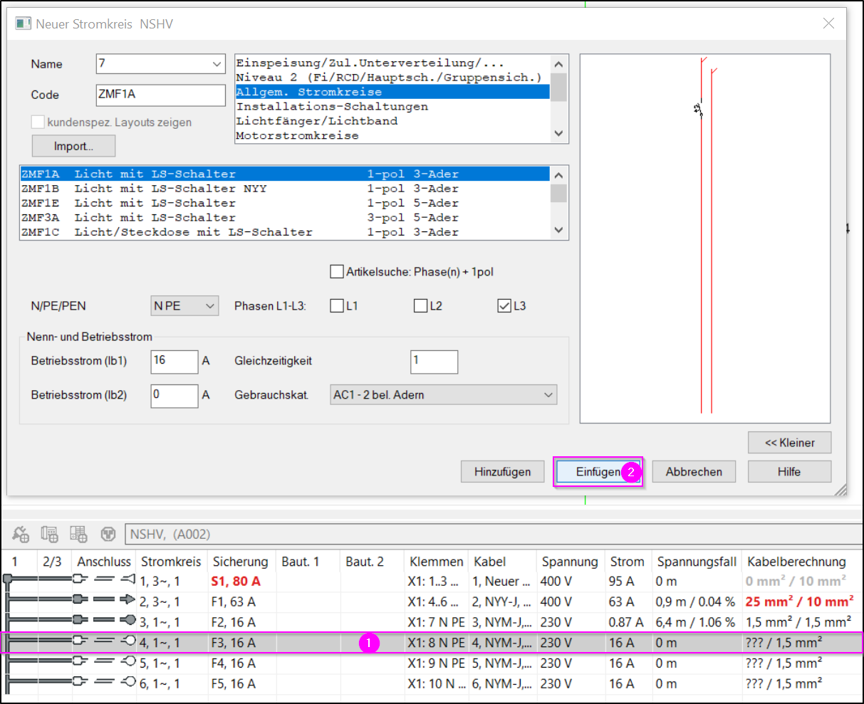This screenshot has height=704, width=864.
Task: Open the Gebrauchskat. dropdown AC1 - 2 bel. Adern
Action: point(444,394)
